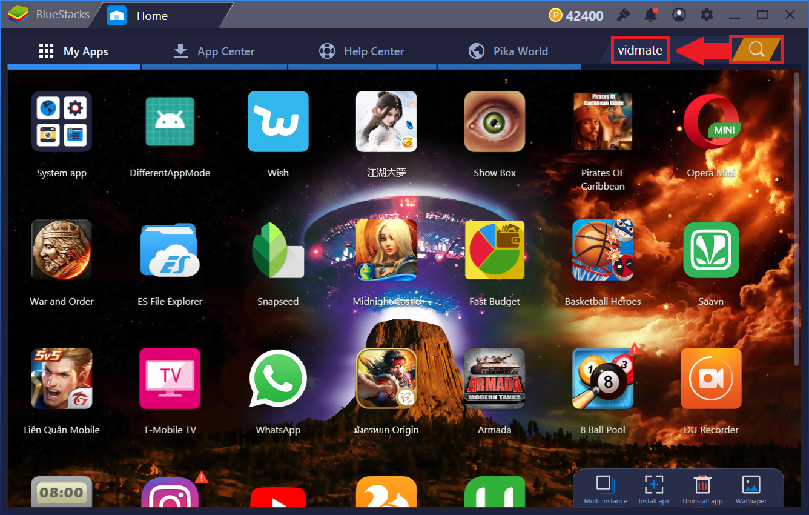Screen dimensions: 809x515
Task: Open the Help Center tab
Action: click(362, 51)
